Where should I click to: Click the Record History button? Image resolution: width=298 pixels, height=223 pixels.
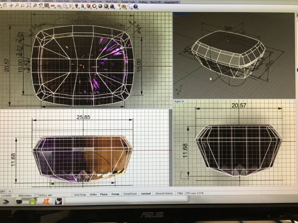164,194
